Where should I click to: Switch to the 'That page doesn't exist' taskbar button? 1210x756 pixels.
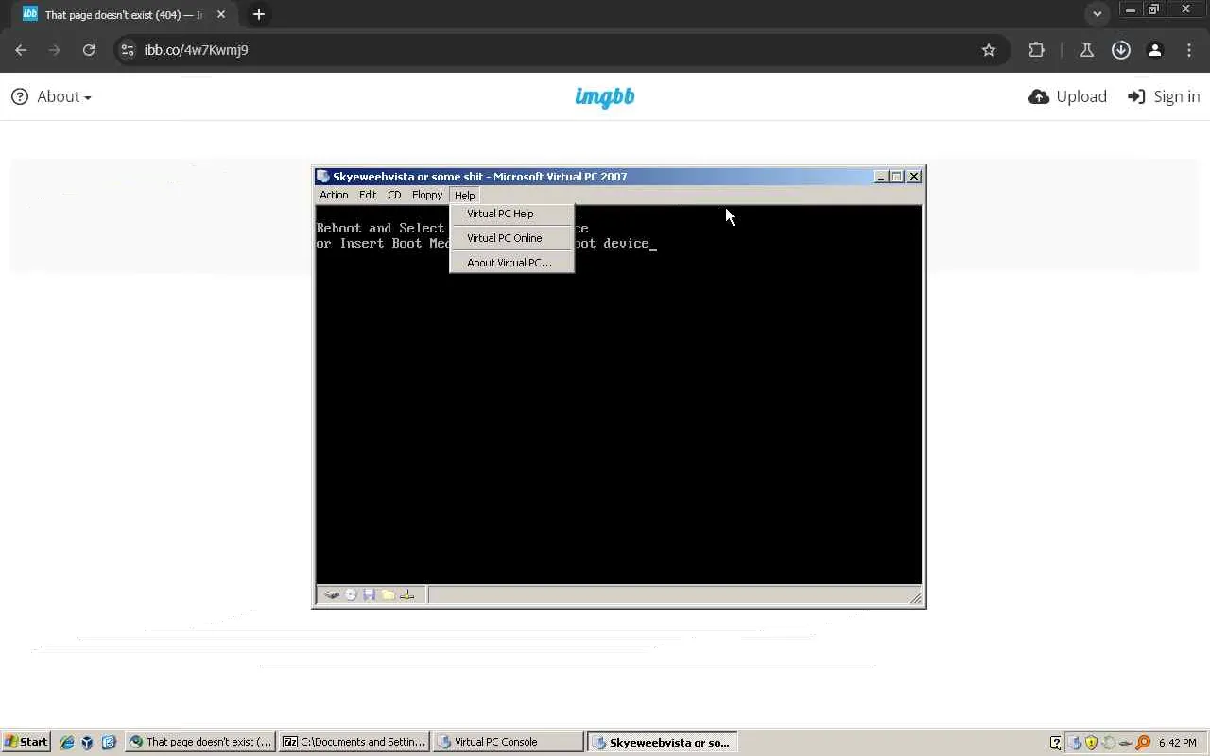click(201, 743)
